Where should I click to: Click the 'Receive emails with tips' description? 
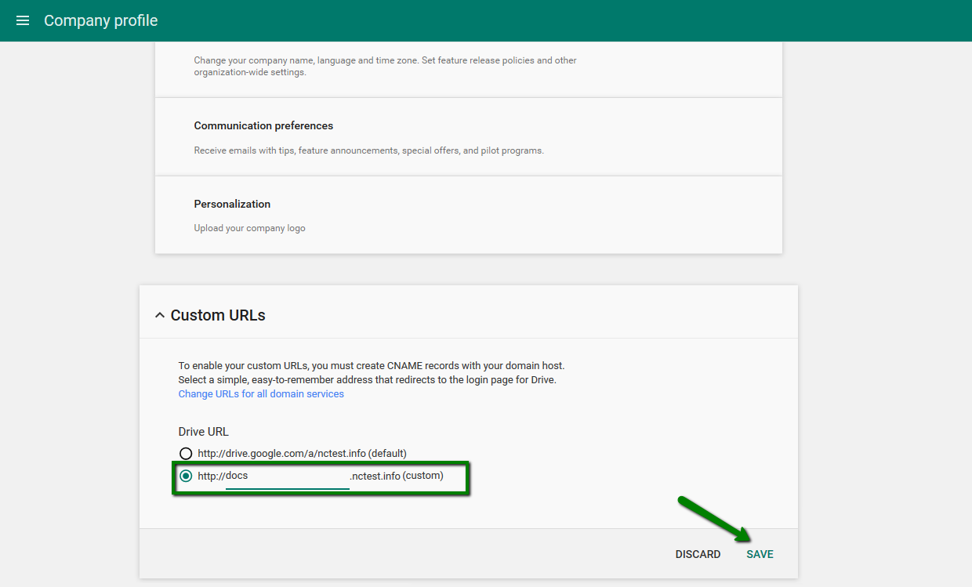(x=368, y=150)
